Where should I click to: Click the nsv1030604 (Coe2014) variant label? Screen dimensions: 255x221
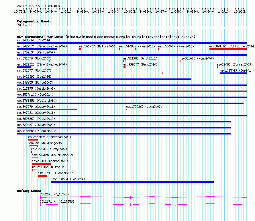pos(34,40)
